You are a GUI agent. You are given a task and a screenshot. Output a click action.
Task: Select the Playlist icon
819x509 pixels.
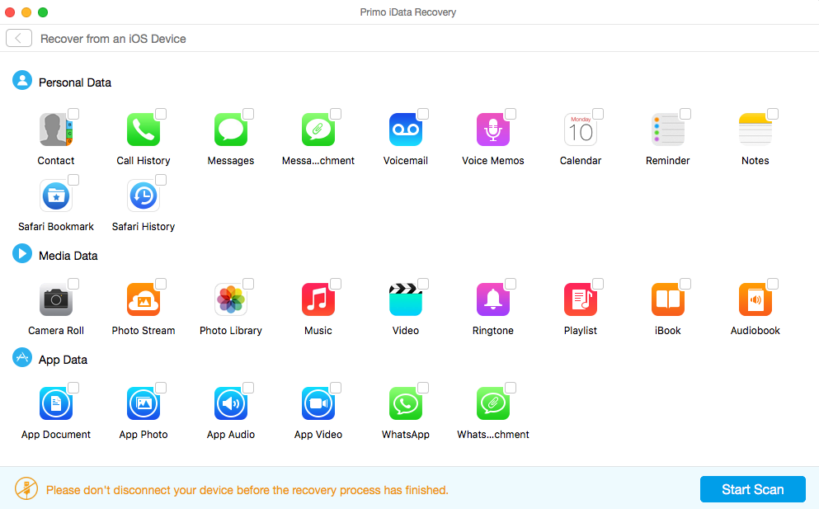581,299
